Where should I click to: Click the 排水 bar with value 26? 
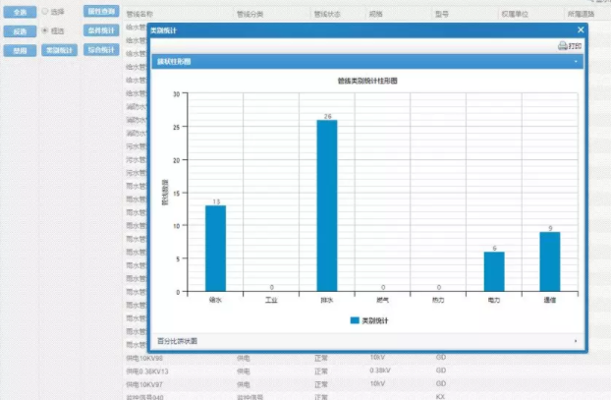(x=326, y=205)
